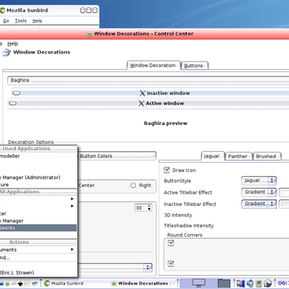Open the black diamond quick-launch icon in the panel

(x=20, y=283)
